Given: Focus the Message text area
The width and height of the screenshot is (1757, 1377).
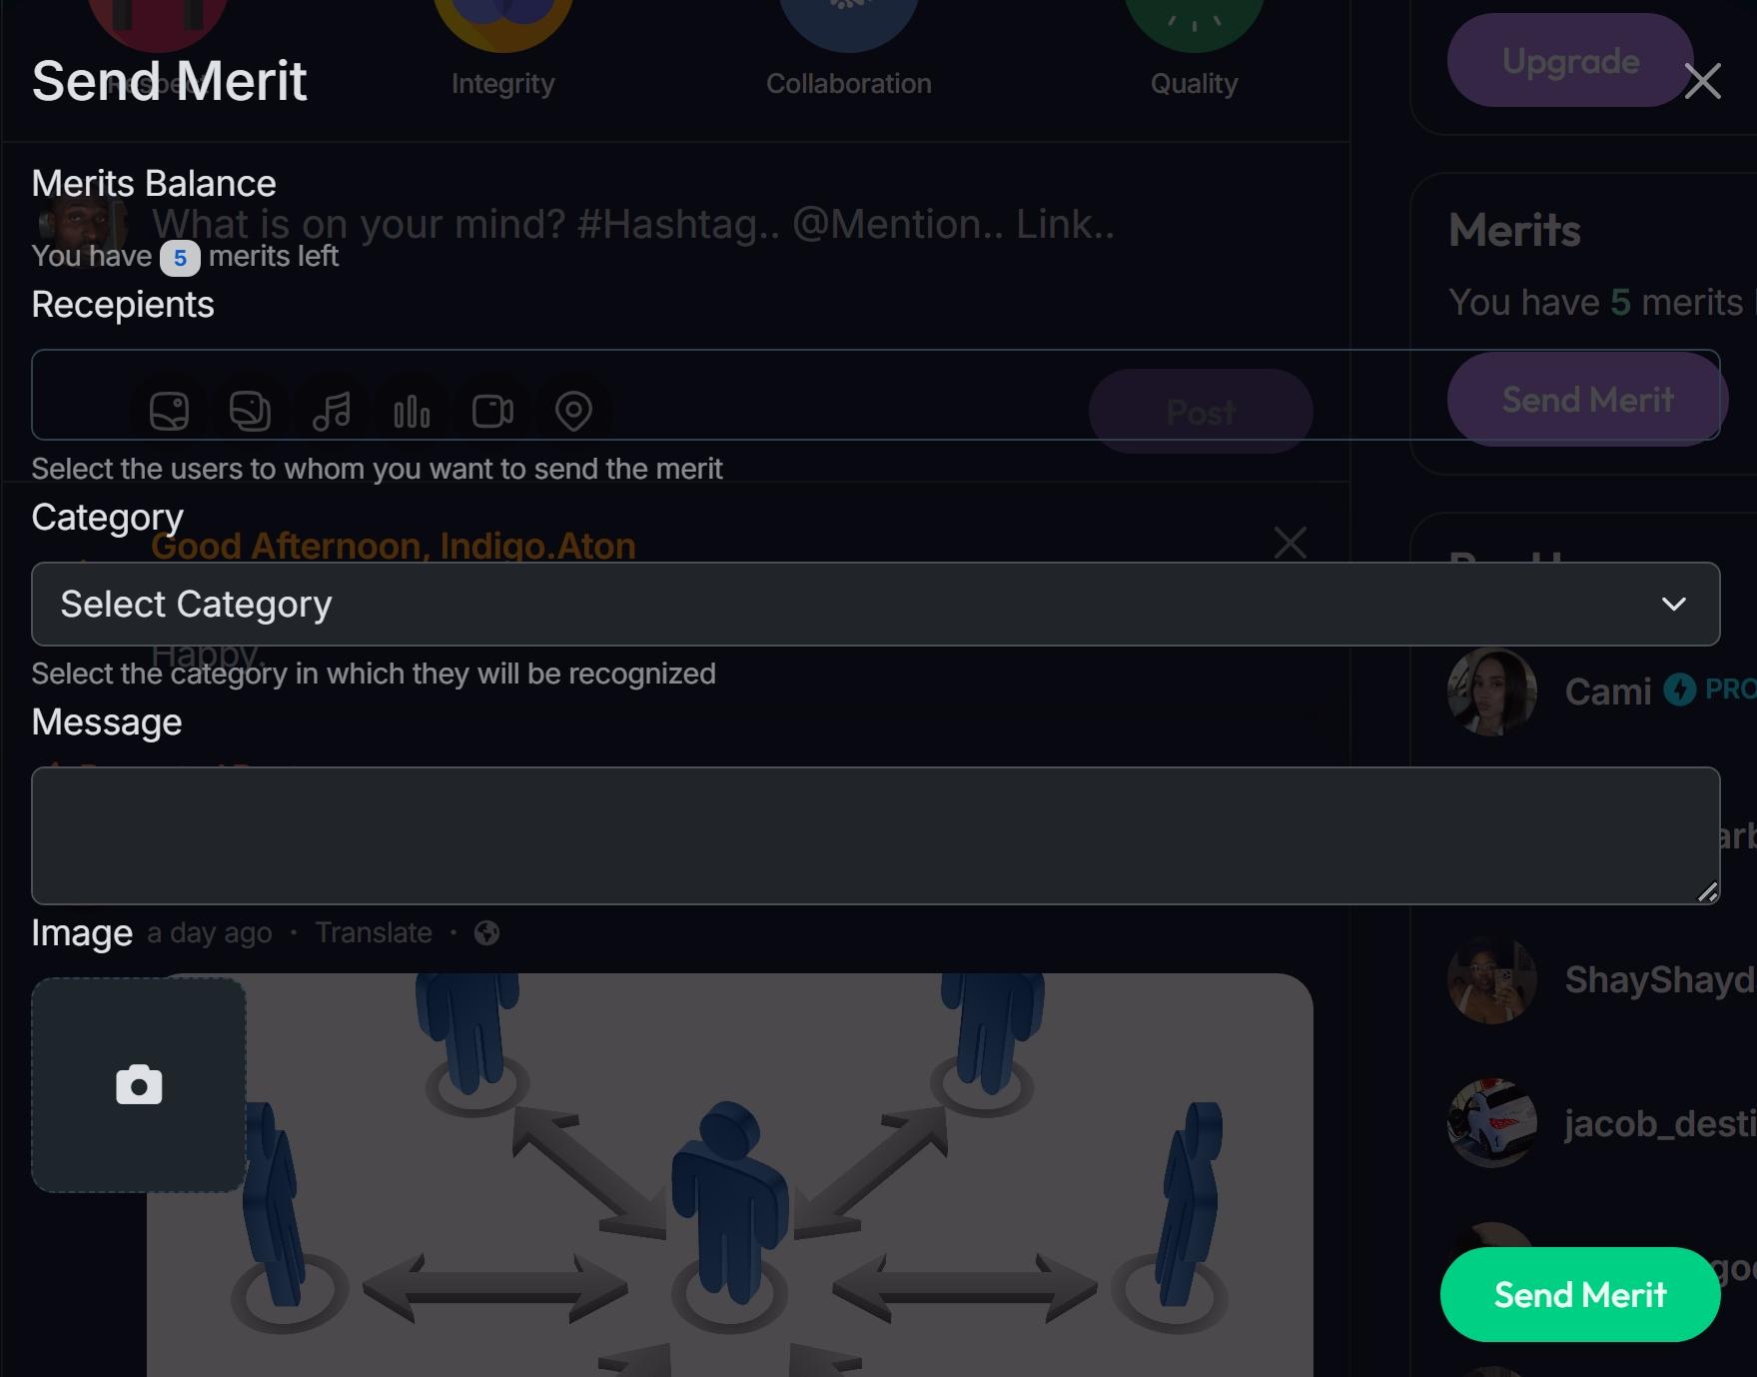Looking at the screenshot, I should (875, 835).
